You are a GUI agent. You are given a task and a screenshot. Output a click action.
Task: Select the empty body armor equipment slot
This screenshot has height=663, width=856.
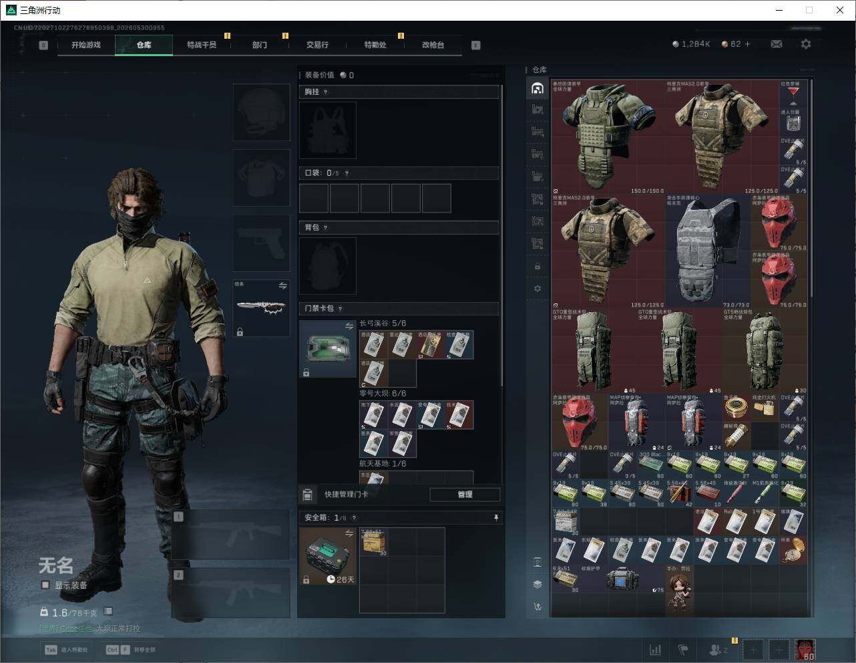coord(262,178)
